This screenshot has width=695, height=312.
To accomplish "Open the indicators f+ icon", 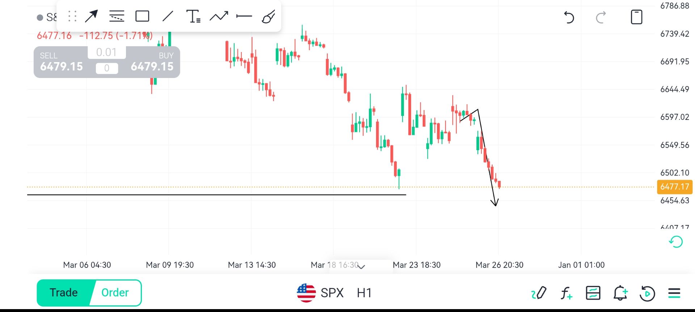I will [x=566, y=293].
